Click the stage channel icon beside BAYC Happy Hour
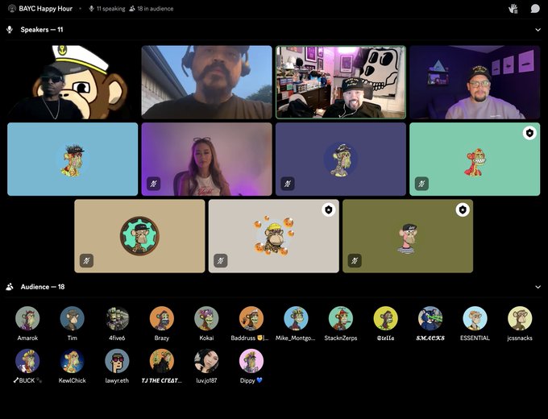548x419 pixels. tap(12, 8)
